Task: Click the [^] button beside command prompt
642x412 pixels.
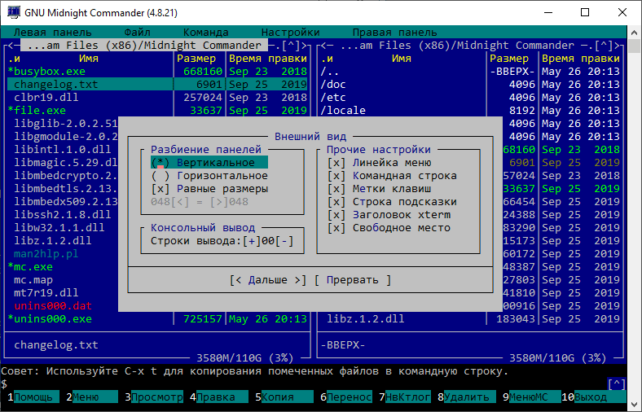Action: coord(617,384)
